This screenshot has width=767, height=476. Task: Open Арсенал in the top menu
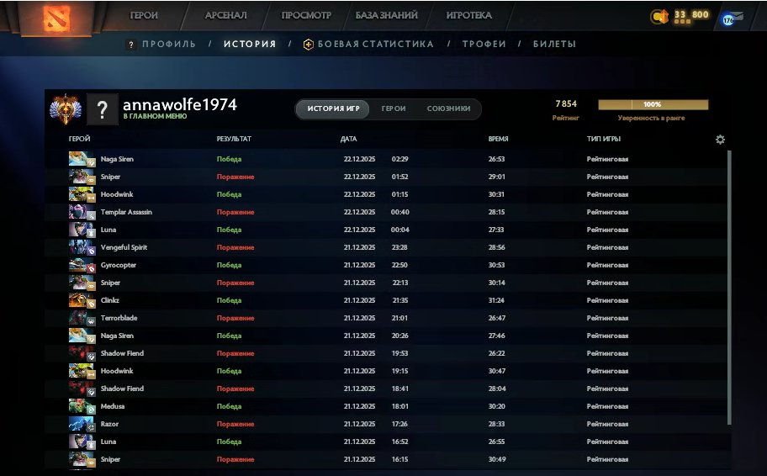(225, 15)
